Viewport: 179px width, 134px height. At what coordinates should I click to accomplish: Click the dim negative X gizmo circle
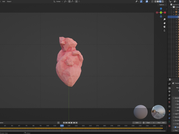157,13
